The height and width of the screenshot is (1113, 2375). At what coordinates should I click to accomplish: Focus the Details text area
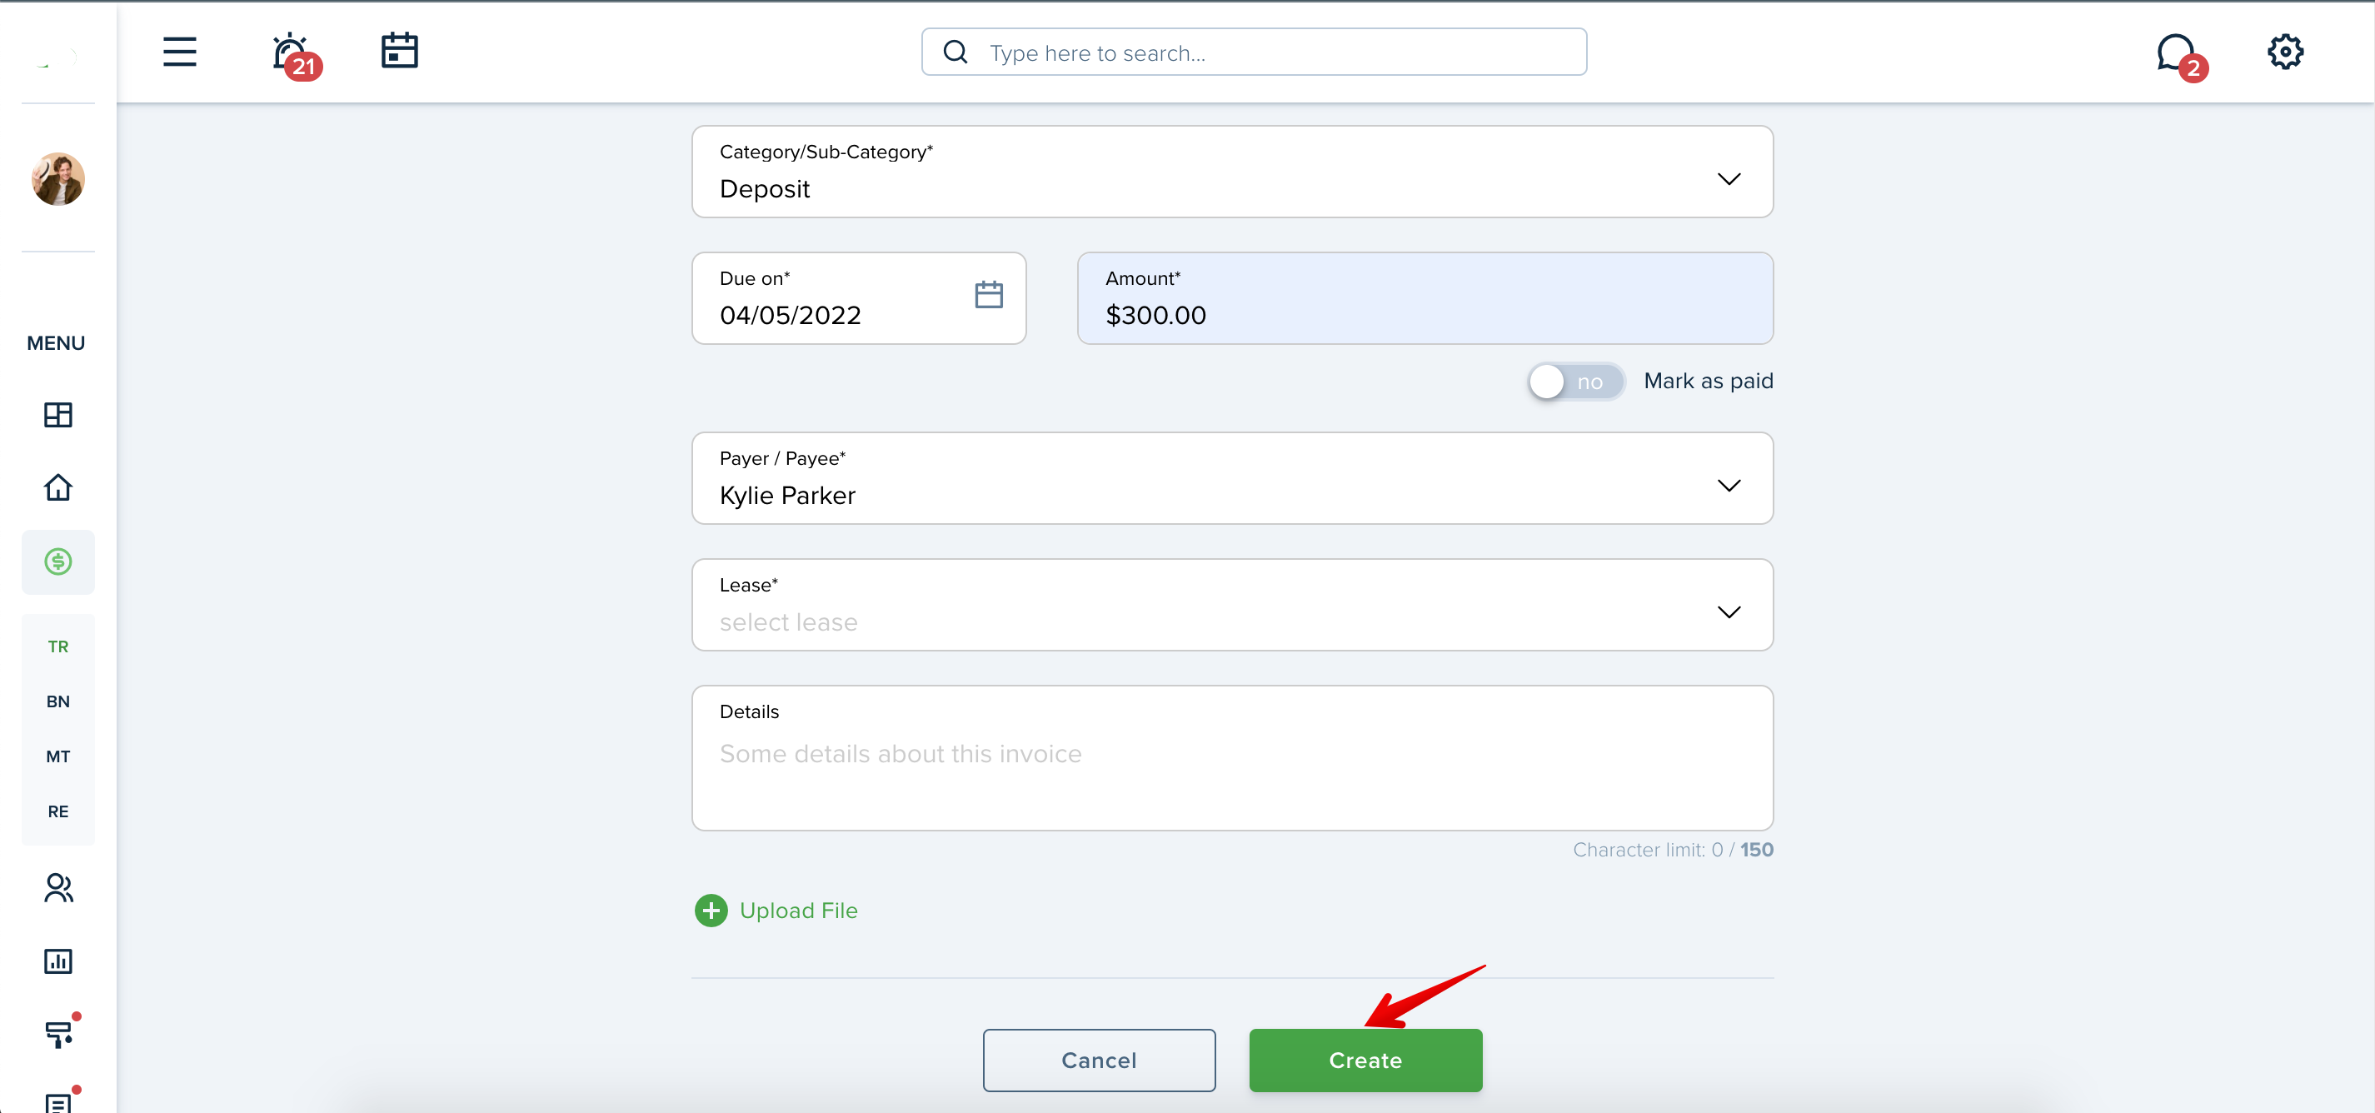point(1232,758)
